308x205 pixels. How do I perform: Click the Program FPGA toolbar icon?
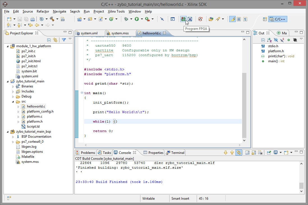pyautogui.click(x=183, y=19)
